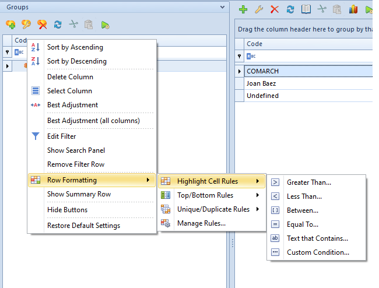Expand Top/Bottom Rules submenu

[x=212, y=195]
